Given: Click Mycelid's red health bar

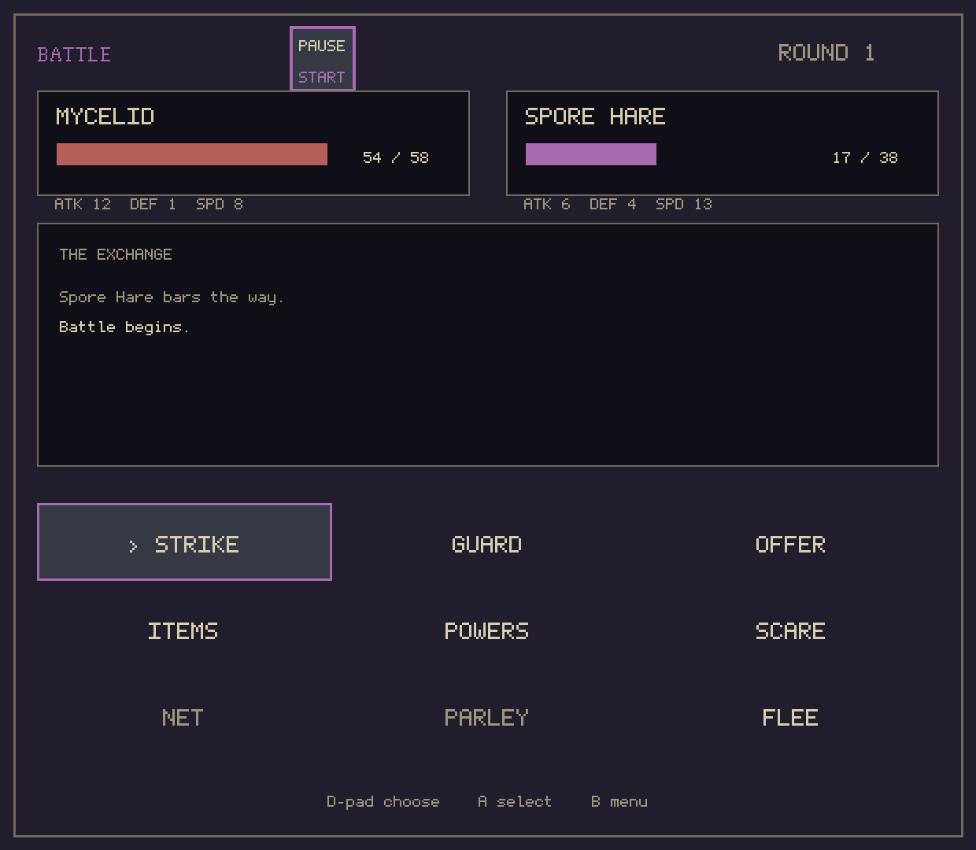Looking at the screenshot, I should click(192, 154).
